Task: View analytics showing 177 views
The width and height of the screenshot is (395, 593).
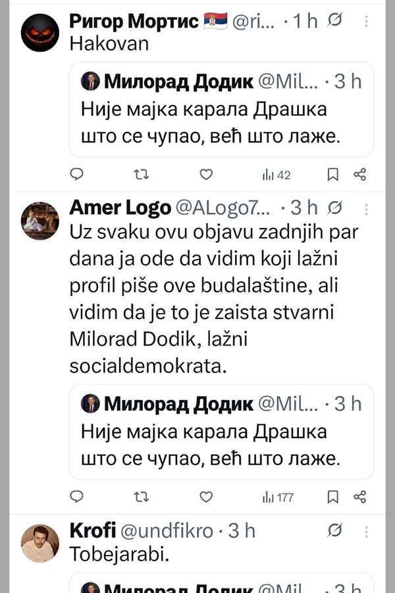Action: 278,497
